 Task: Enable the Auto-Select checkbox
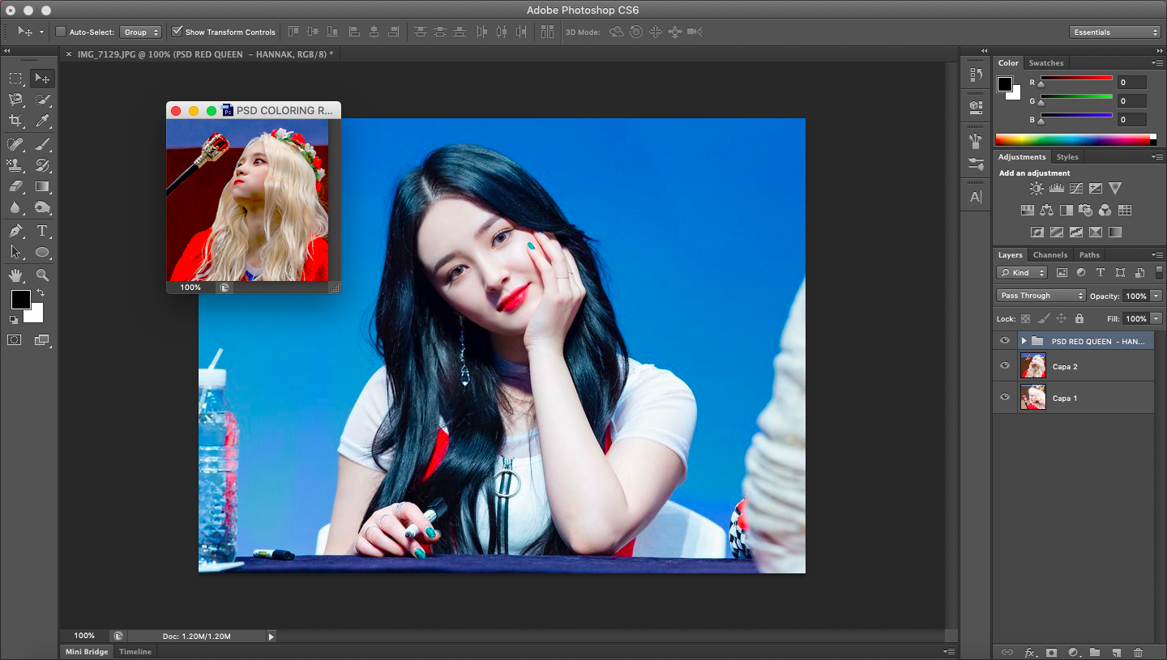61,32
